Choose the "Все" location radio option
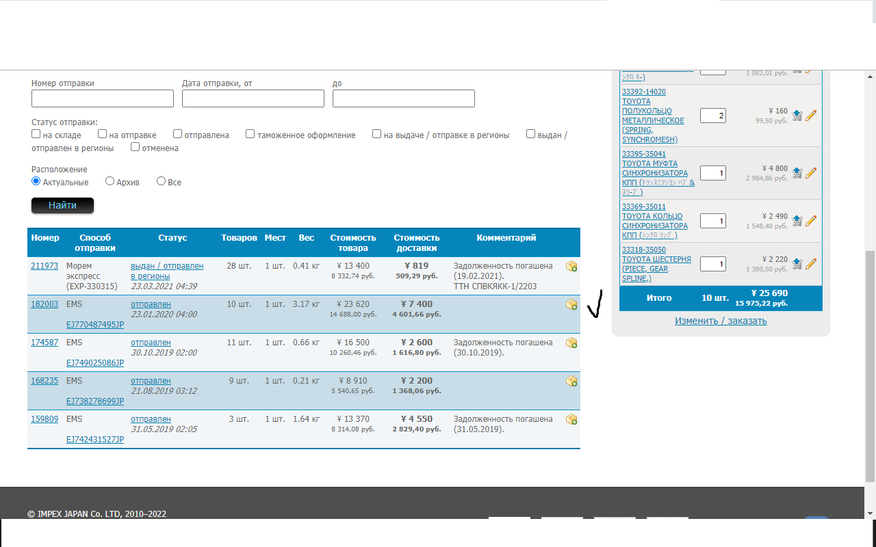 162,181
